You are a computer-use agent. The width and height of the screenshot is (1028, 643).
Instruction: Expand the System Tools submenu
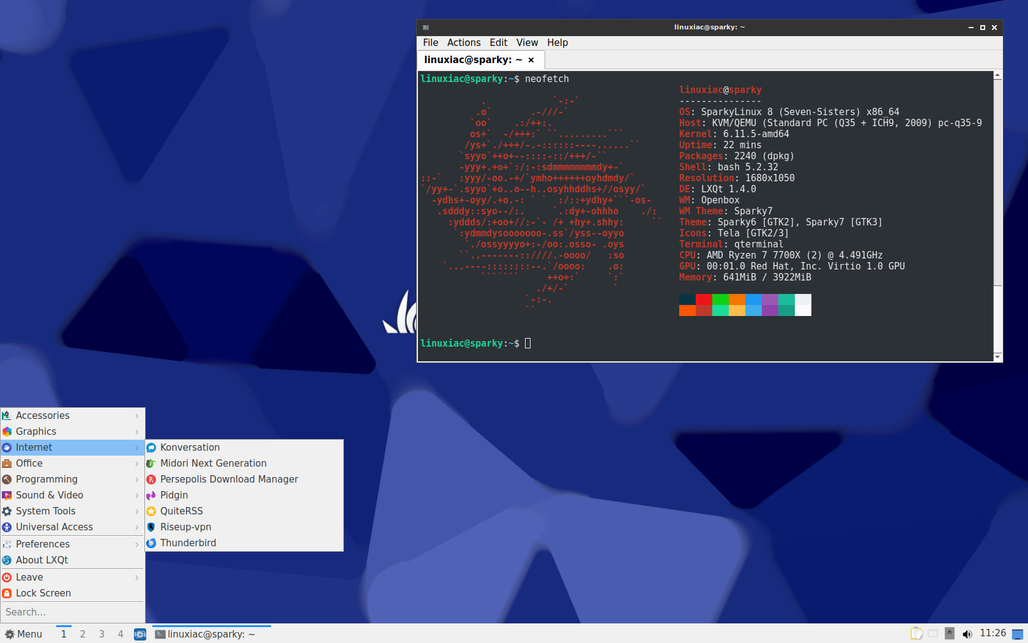click(x=73, y=511)
